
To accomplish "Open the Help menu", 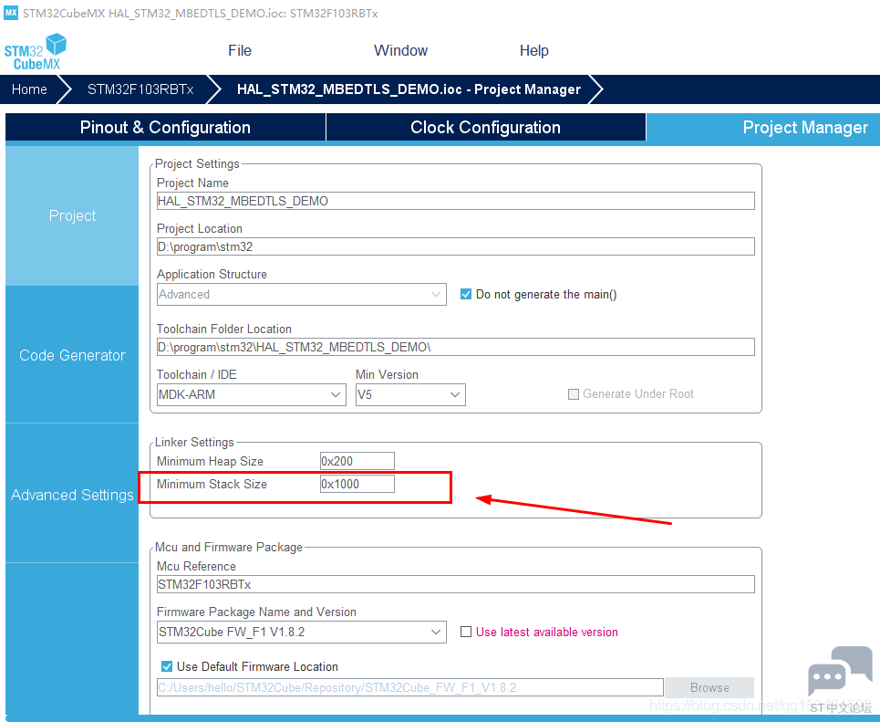I will (x=533, y=50).
